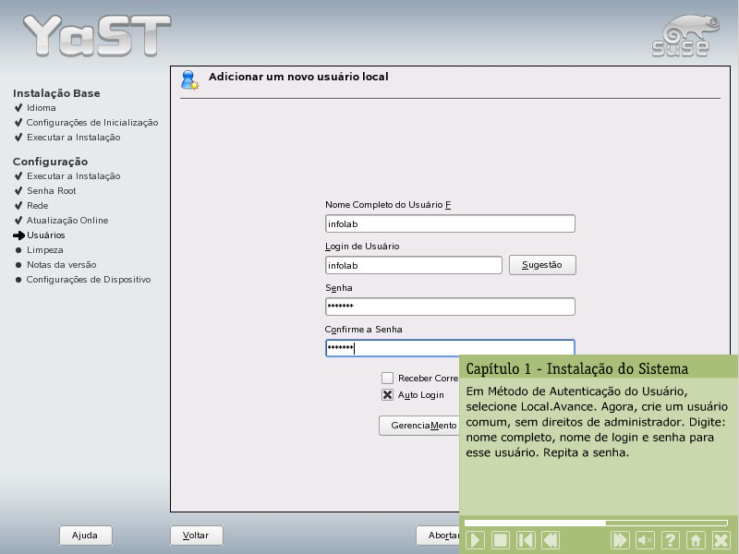Go to the tutorial home icon
This screenshot has width=739, height=554.
[696, 540]
